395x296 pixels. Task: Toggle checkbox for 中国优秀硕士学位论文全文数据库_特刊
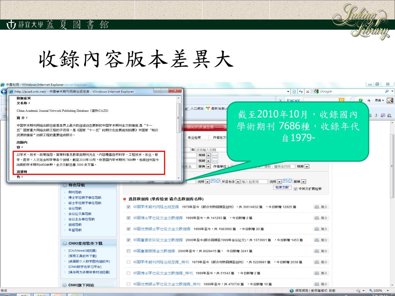pos(128,284)
